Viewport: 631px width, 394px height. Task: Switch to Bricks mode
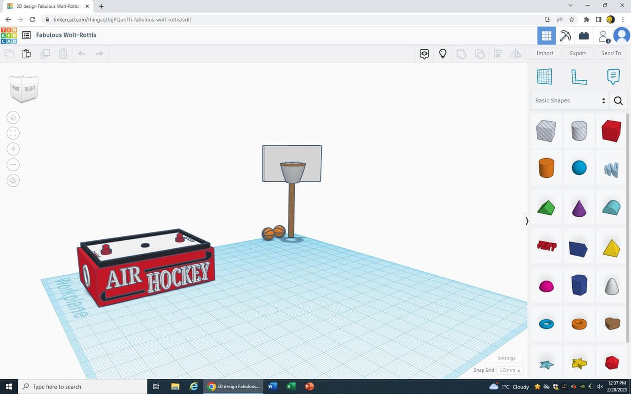[584, 35]
